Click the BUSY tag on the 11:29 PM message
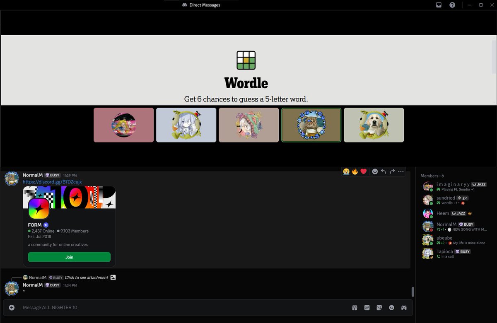497x323 pixels. 53,175
